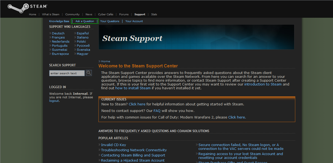Open What is Steam in top navigation
Viewport: 333px width, 163px height.
click(x=51, y=14)
